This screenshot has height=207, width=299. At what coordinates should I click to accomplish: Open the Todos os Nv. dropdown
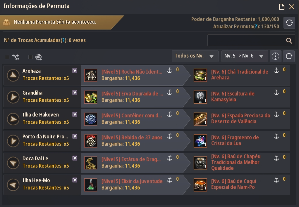(195, 56)
